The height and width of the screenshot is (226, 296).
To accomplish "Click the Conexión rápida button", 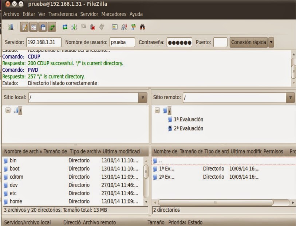I will [249, 42].
